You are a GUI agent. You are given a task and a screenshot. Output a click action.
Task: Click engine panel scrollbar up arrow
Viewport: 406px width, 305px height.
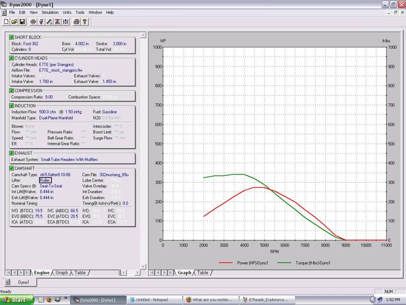143,35
